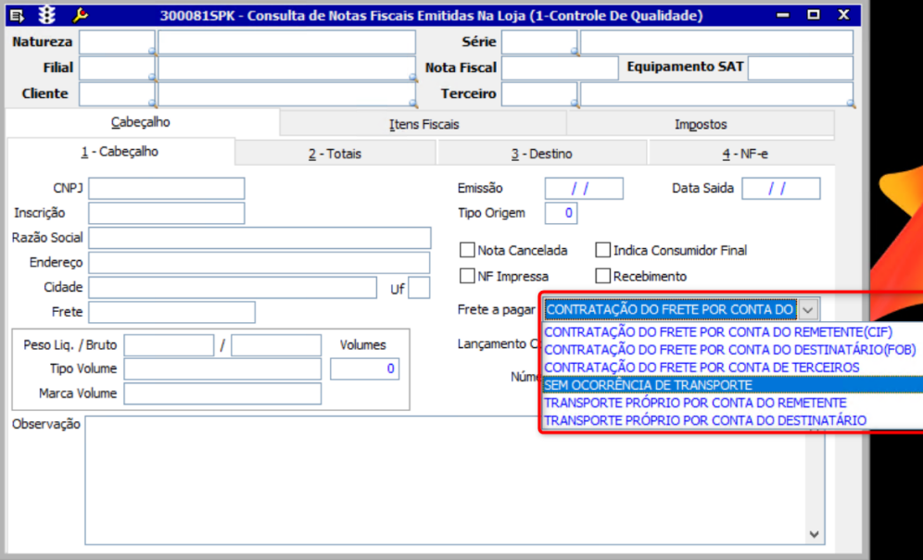Click the Tipo Volume input field

(x=222, y=368)
